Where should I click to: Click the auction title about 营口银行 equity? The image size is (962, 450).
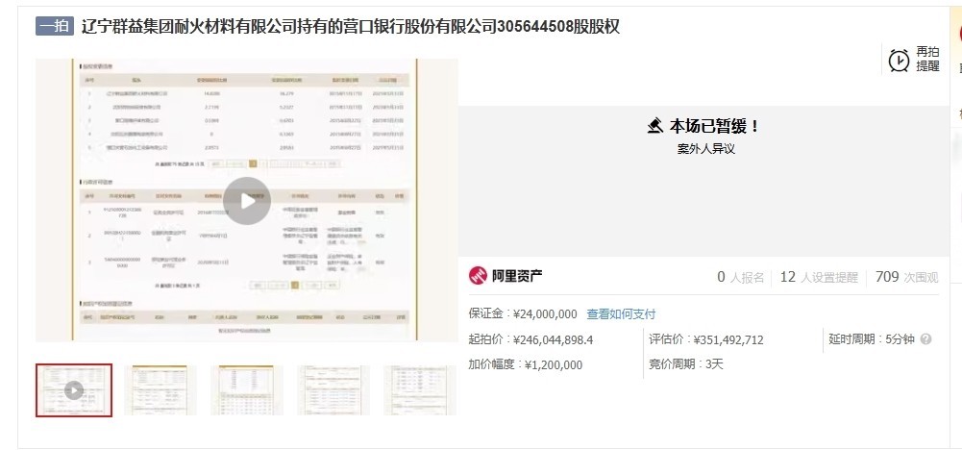tap(351, 26)
